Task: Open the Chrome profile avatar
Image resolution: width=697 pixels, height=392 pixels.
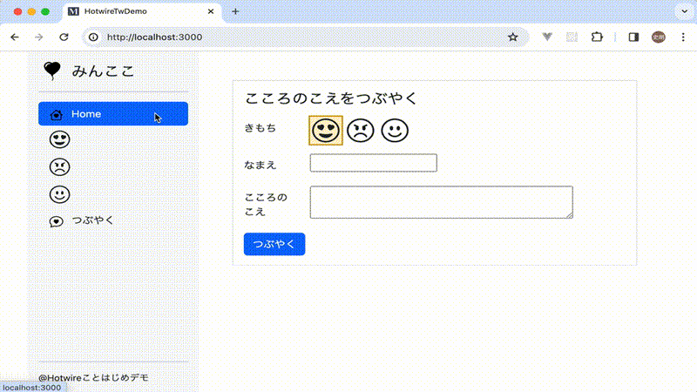Action: click(x=659, y=37)
